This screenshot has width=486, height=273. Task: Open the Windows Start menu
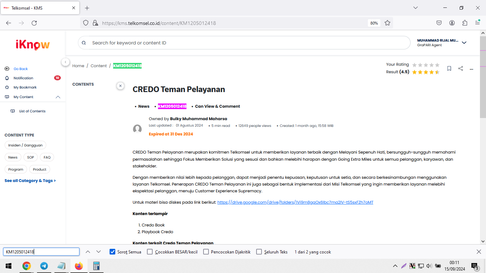[9, 266]
